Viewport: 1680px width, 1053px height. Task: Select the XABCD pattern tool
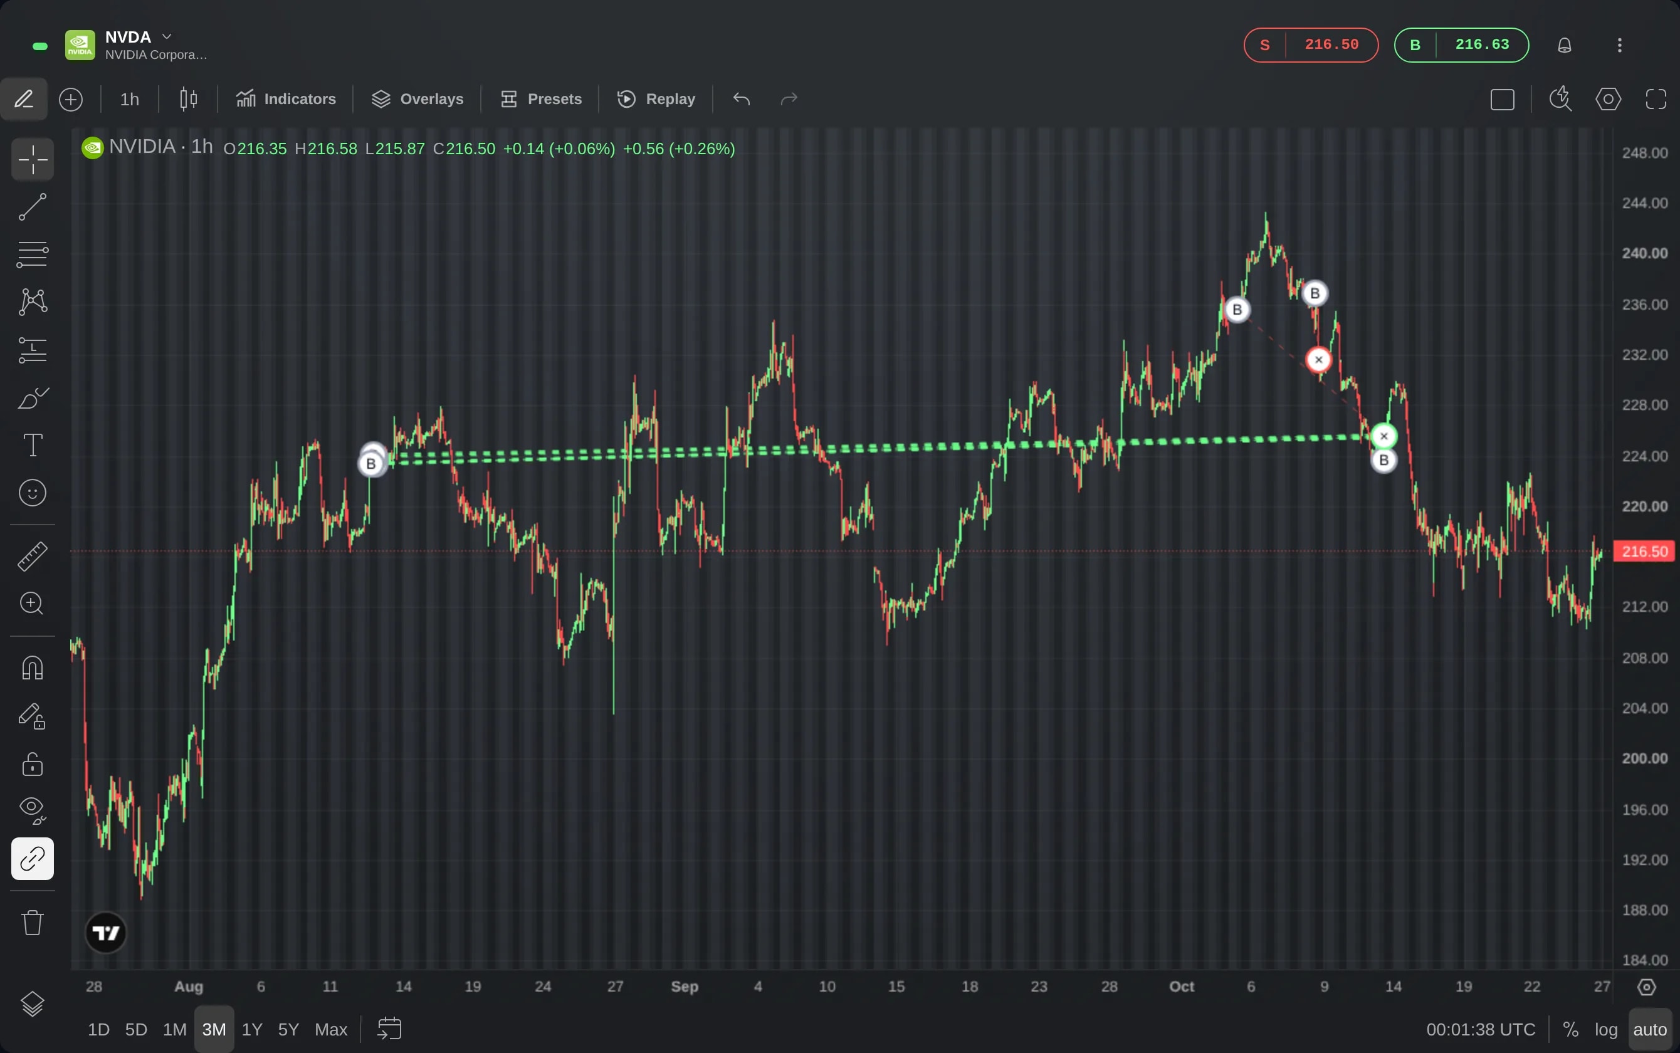click(x=32, y=301)
